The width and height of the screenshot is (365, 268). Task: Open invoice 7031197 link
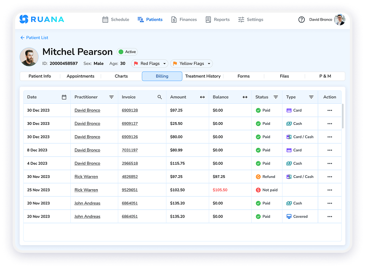pos(130,150)
